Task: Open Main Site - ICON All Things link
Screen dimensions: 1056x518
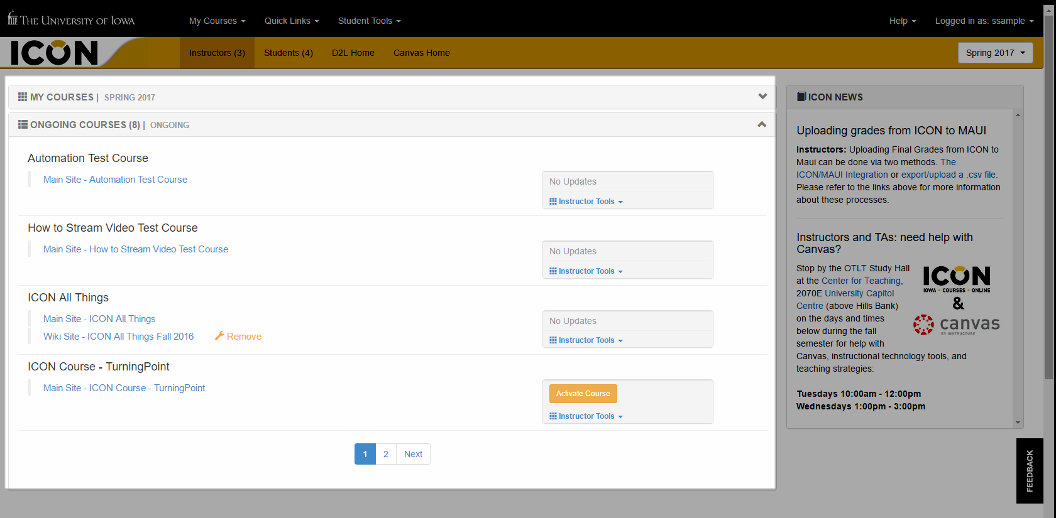Action: (99, 319)
